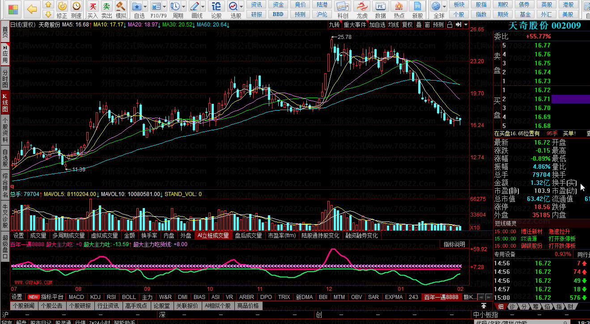Click the BBD button
The height and width of the screenshot is (324, 590).
pyautogui.click(x=278, y=14)
